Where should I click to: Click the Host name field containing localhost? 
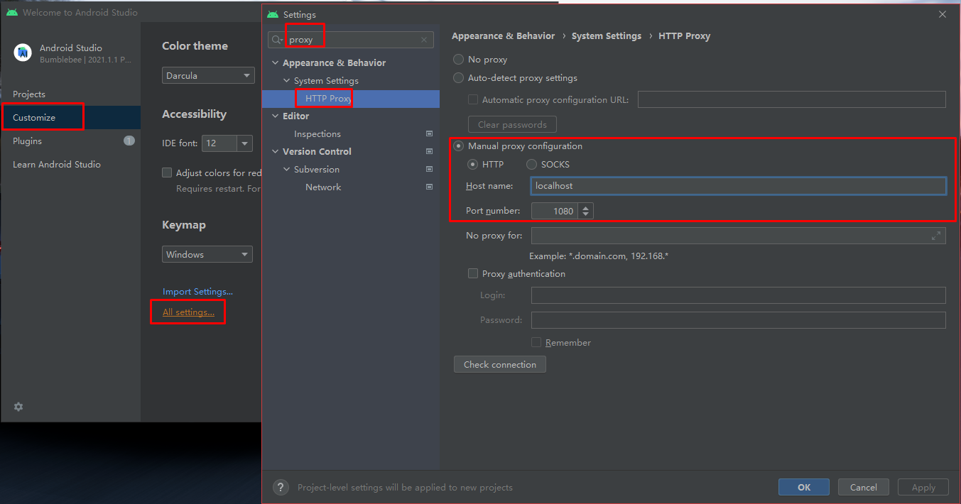click(x=739, y=185)
